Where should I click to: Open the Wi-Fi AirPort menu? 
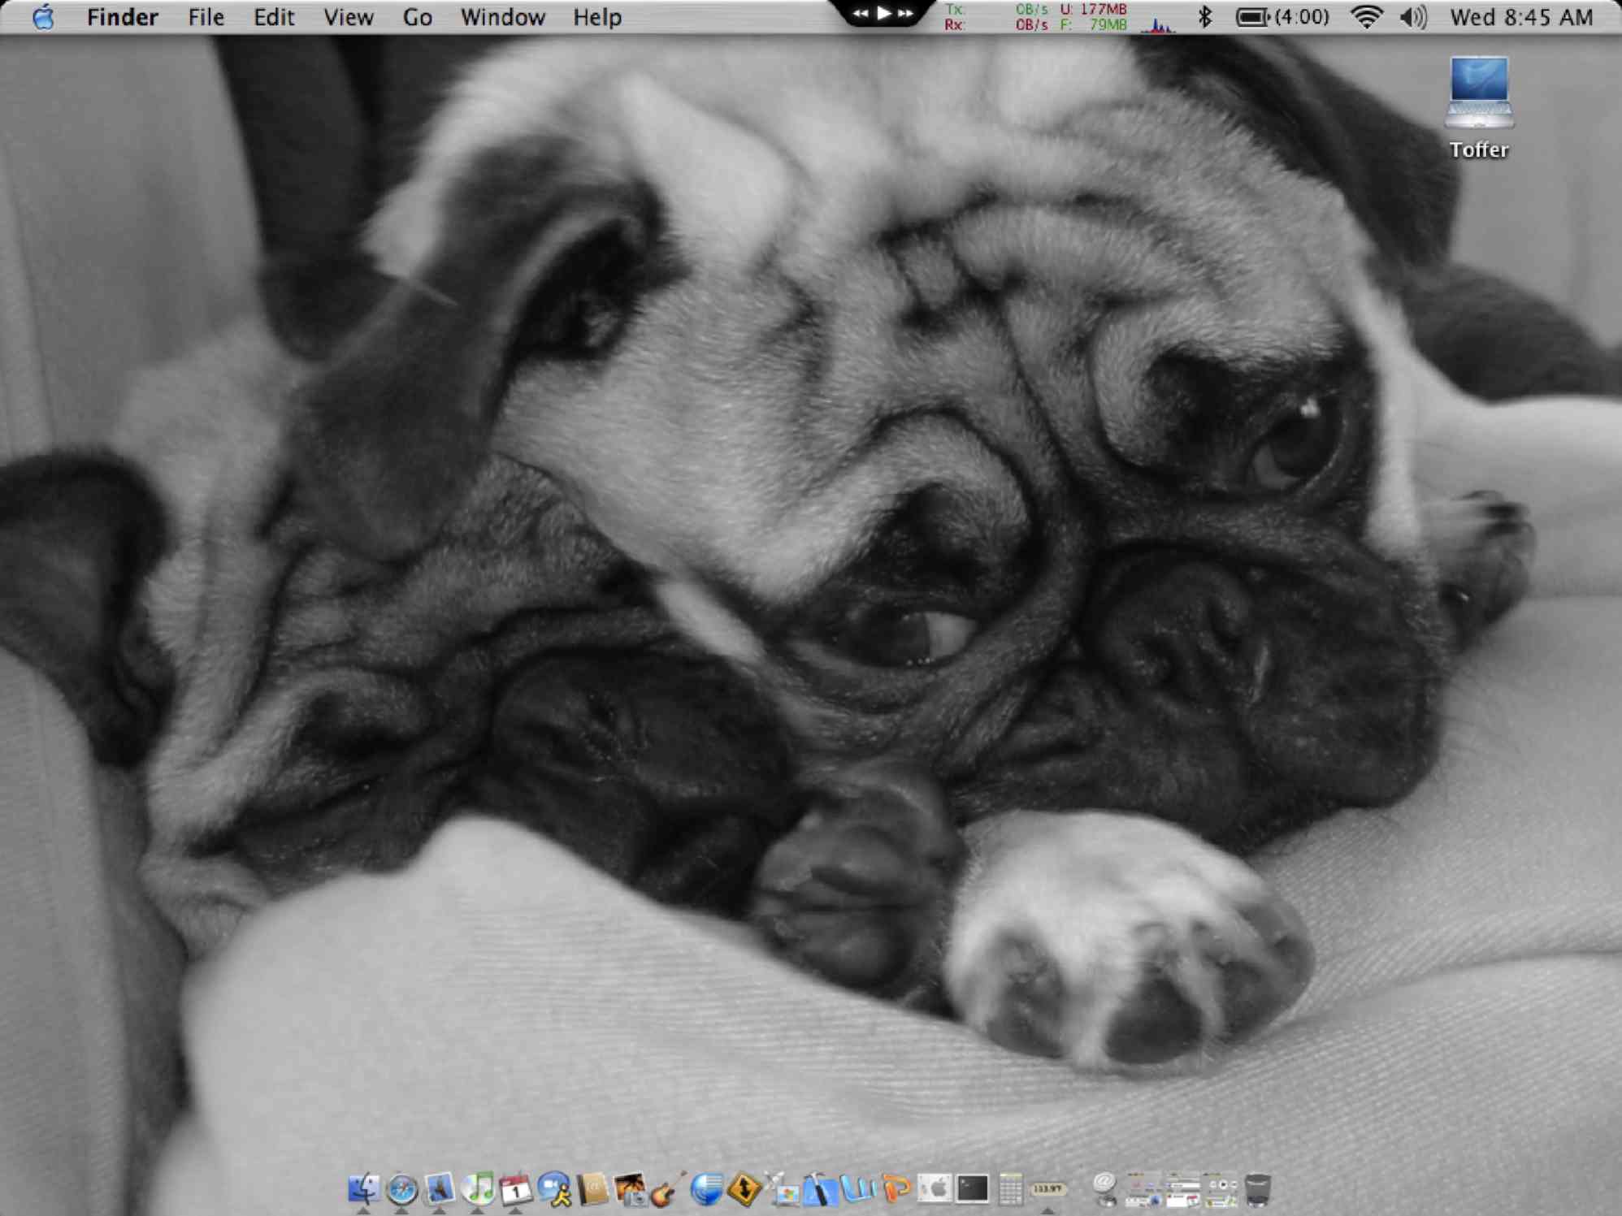[1367, 17]
